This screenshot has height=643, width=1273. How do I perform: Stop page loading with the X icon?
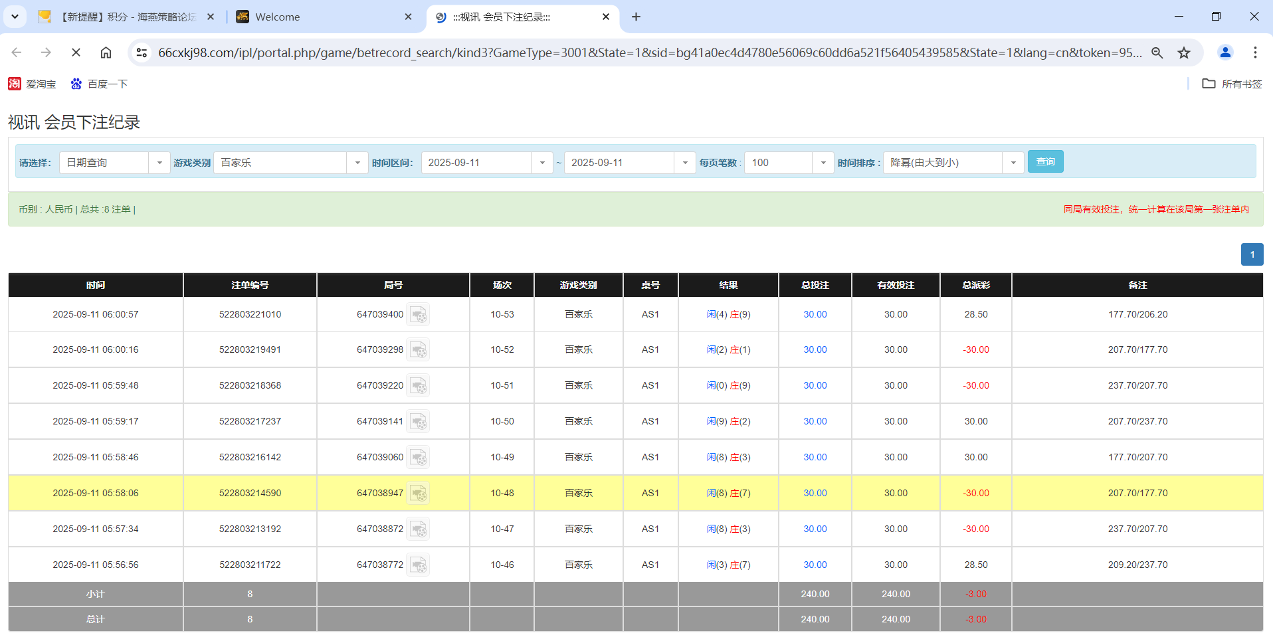tap(76, 52)
